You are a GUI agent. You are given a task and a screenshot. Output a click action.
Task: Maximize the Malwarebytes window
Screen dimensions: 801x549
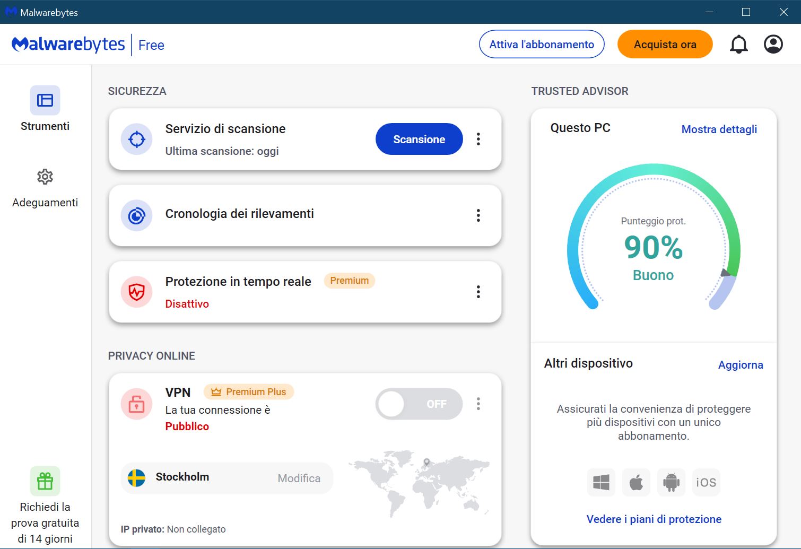pos(746,12)
